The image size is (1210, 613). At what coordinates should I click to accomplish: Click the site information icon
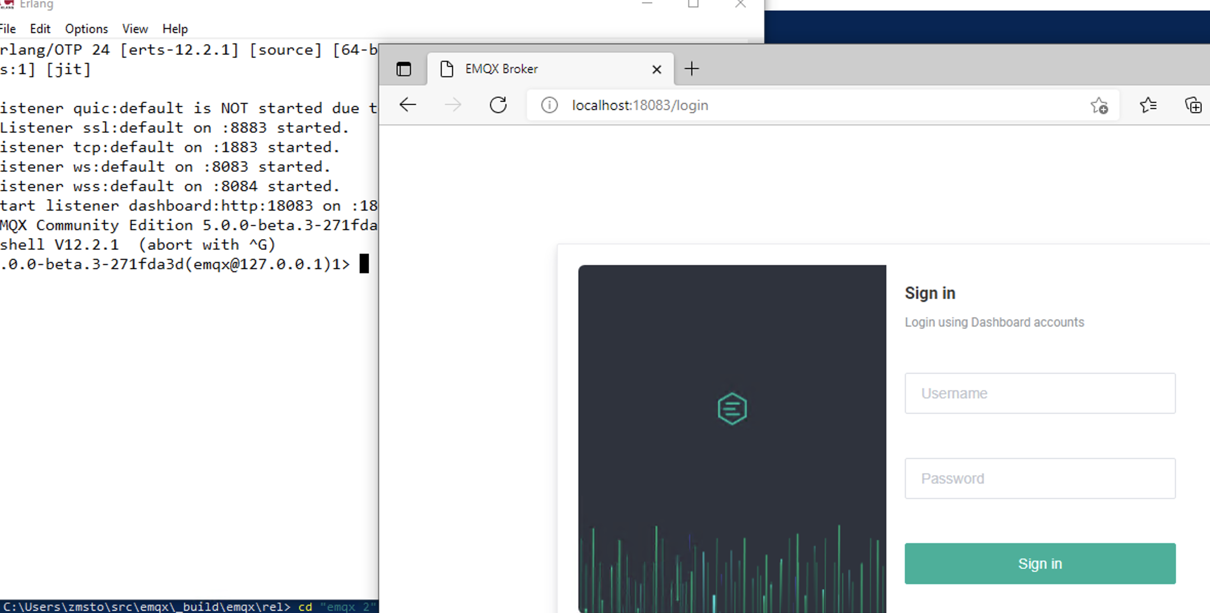(549, 105)
